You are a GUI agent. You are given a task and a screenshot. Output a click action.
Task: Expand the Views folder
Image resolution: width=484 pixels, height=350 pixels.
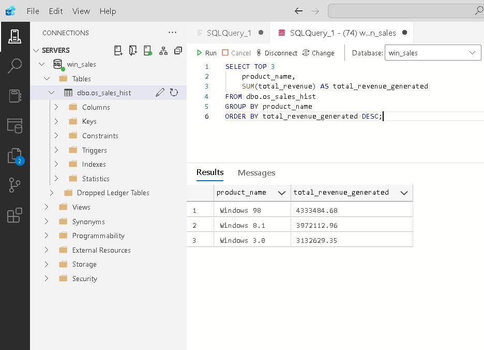tap(47, 207)
